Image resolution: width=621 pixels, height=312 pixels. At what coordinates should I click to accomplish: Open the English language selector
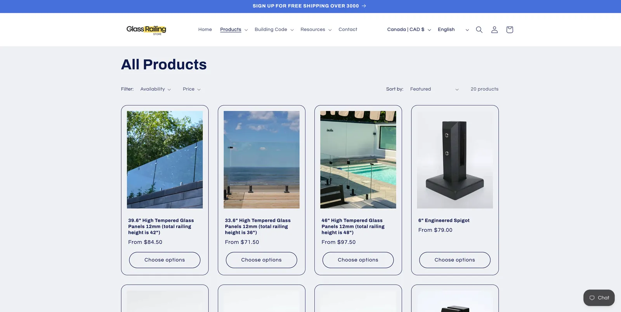click(453, 29)
